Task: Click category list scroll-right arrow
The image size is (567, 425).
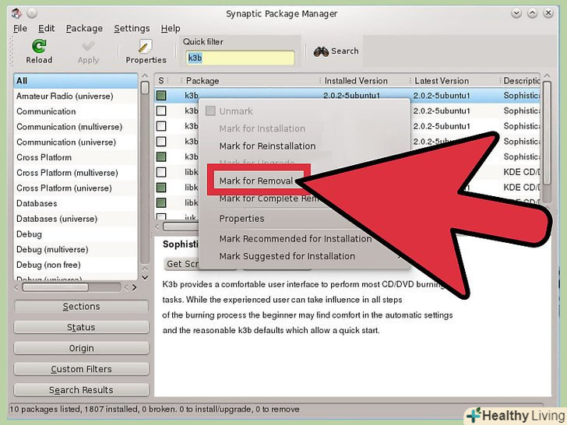Action: 135,288
